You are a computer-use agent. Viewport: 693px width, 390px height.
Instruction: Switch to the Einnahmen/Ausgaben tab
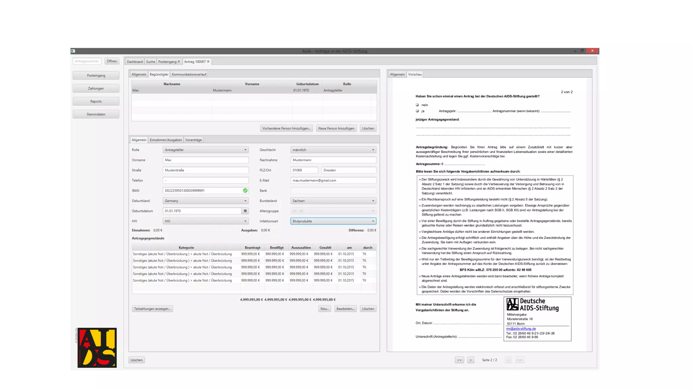pos(165,140)
